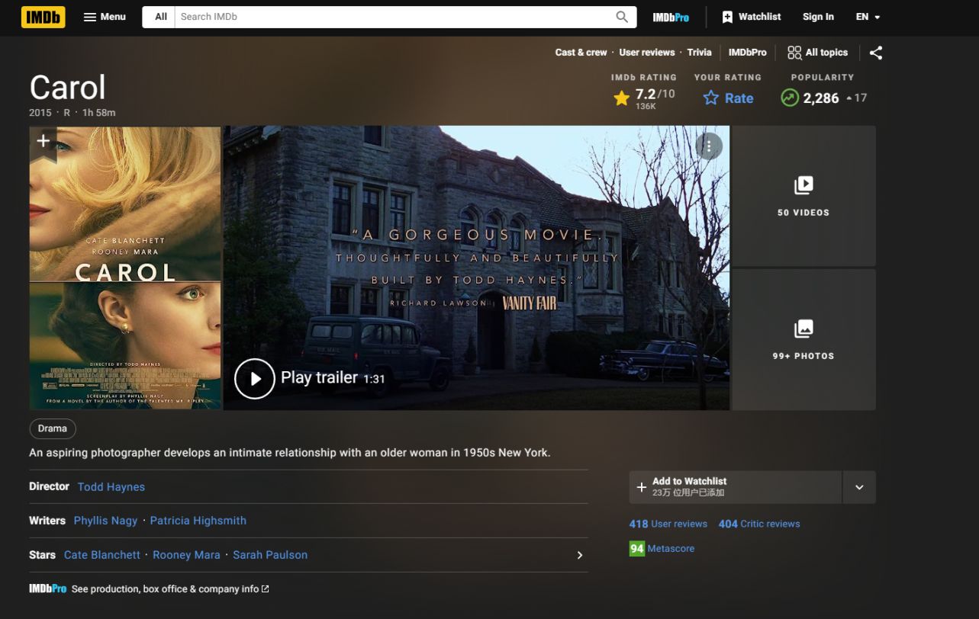Expand full cast with Stars row chevron

[580, 555]
